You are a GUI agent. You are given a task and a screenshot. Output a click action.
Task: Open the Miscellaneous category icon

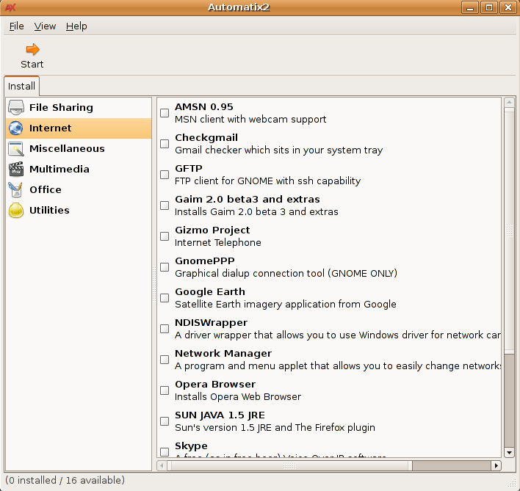coord(16,148)
